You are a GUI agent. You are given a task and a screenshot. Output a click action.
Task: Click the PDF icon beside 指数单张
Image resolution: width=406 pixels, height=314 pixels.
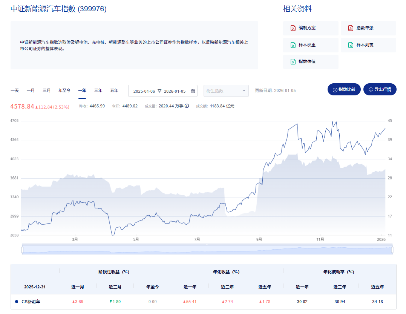tap(350, 28)
